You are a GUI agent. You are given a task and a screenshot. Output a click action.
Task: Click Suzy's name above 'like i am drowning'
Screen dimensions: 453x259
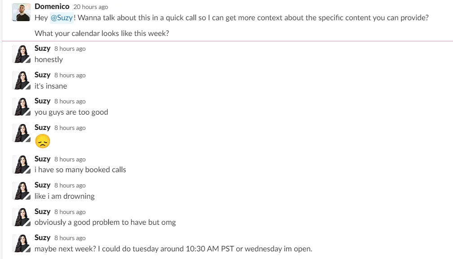pos(42,185)
